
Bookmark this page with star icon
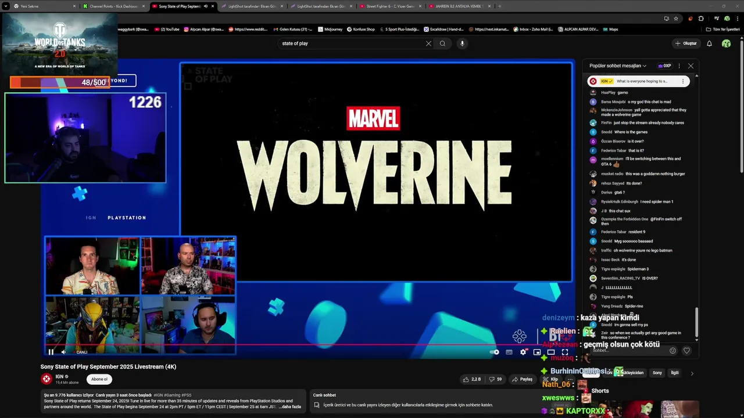675,19
